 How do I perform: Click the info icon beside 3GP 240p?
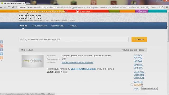click(x=132, y=85)
